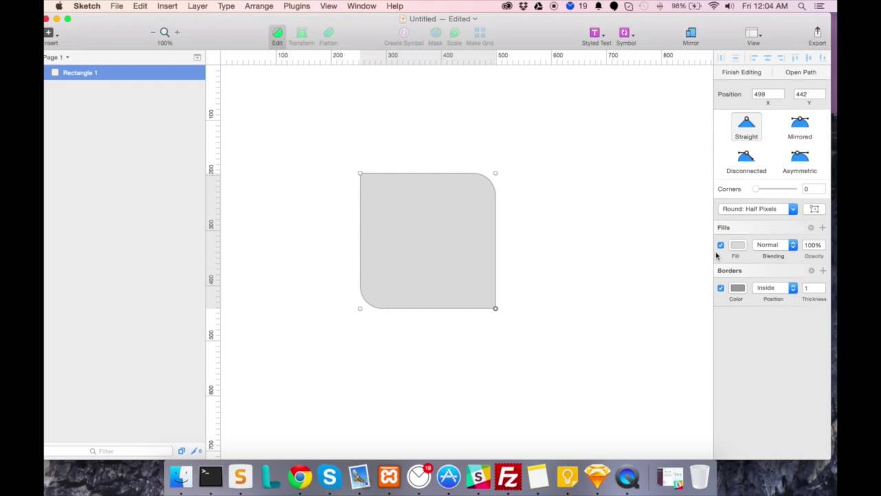Select the Straight point type icon
881x496 pixels.
pos(746,124)
